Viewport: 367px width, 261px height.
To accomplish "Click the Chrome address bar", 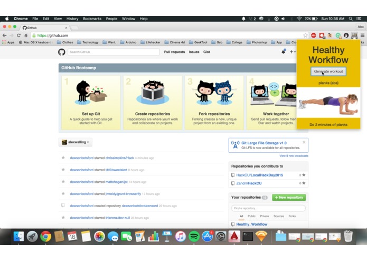I will coord(168,35).
